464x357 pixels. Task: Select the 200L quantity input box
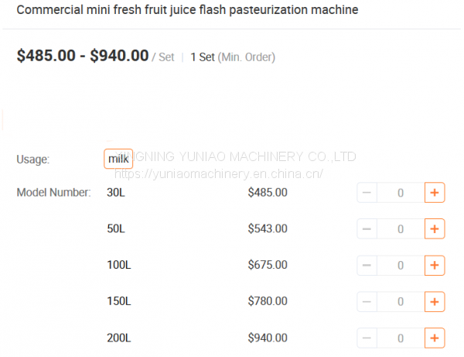[401, 338]
